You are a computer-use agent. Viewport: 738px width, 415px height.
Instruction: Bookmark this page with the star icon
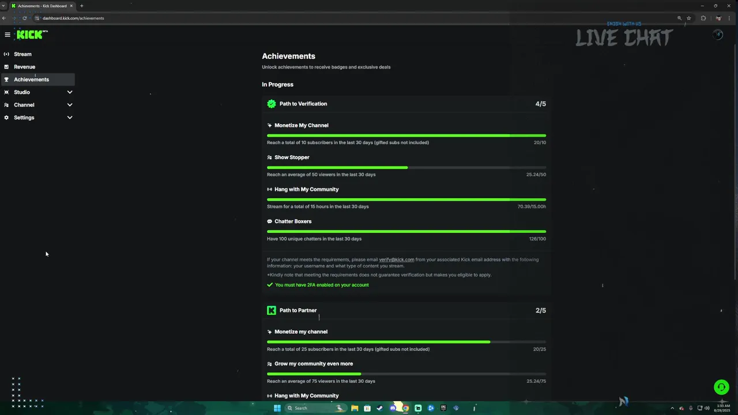pyautogui.click(x=688, y=18)
